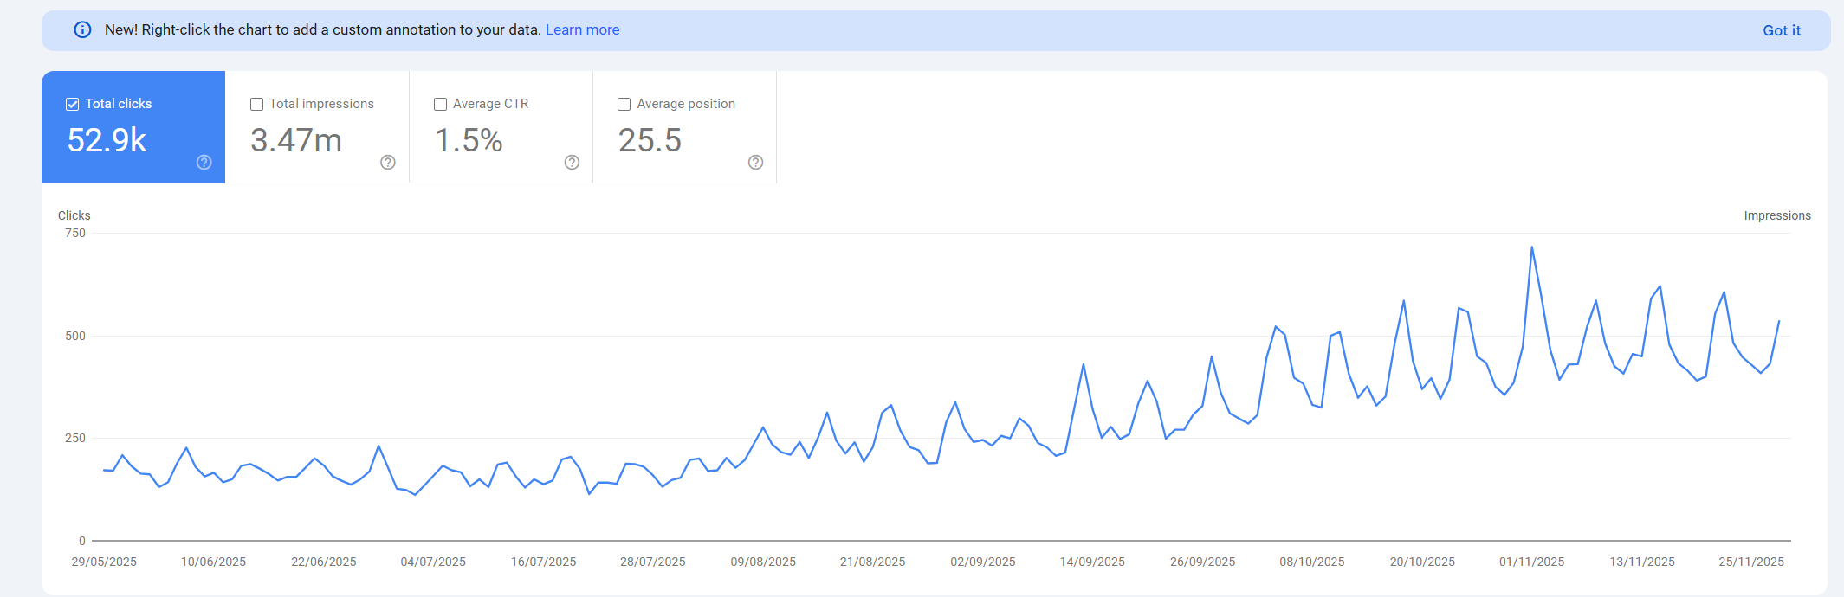Open help icon on Total impressions card
This screenshot has width=1844, height=597.
click(x=388, y=163)
